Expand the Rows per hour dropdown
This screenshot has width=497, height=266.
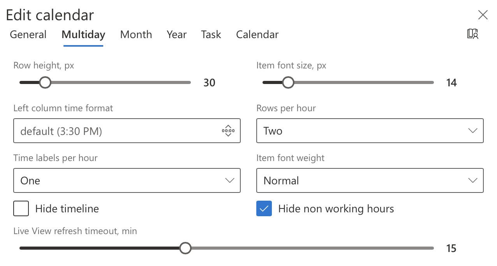[370, 131]
